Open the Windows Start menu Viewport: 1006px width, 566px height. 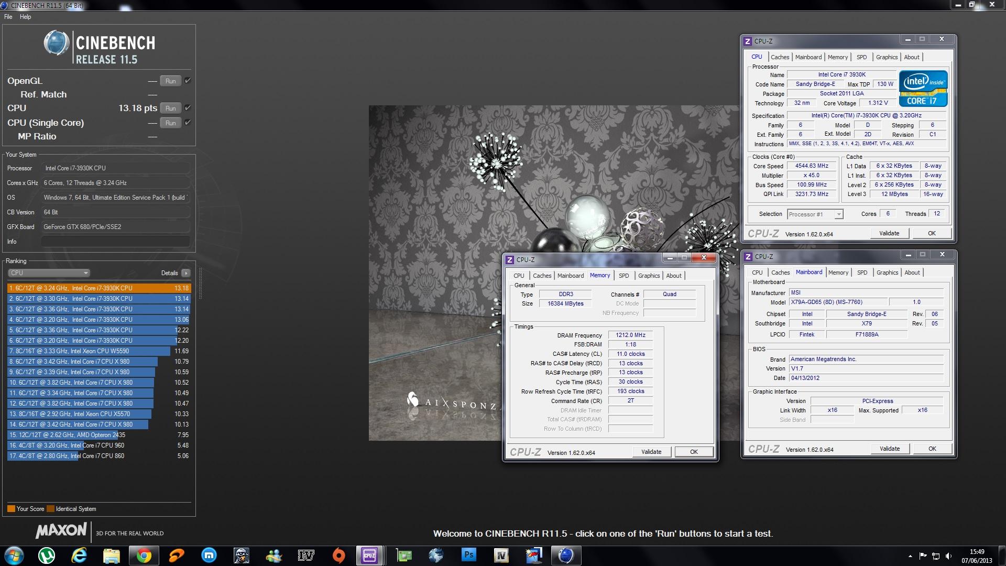click(14, 556)
